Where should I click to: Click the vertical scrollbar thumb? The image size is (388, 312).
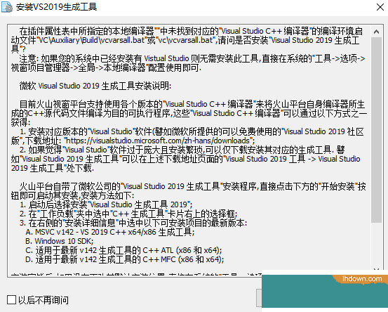click(x=376, y=130)
